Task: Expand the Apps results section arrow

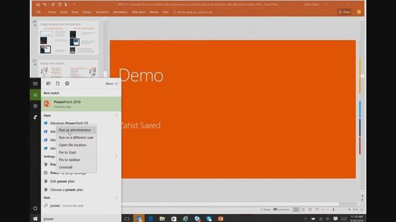Action: [116, 115]
